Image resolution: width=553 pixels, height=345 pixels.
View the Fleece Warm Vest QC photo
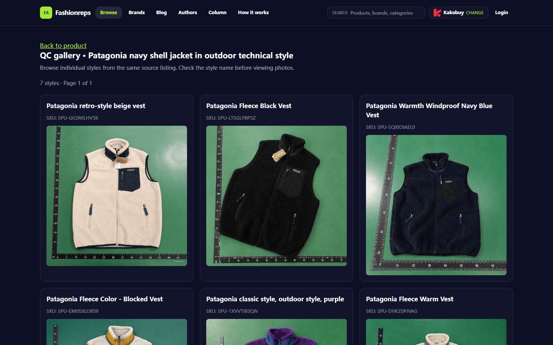coord(436,332)
